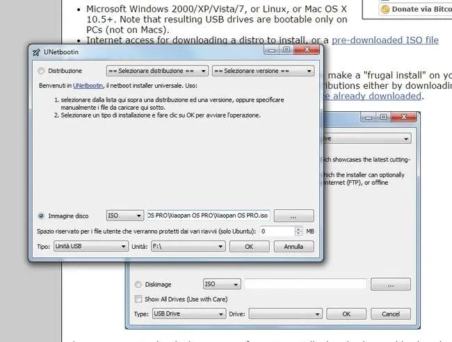Image resolution: width=452 pixels, height=342 pixels.
Task: Expand the Tipo Unità USB dropdown
Action: (x=91, y=246)
